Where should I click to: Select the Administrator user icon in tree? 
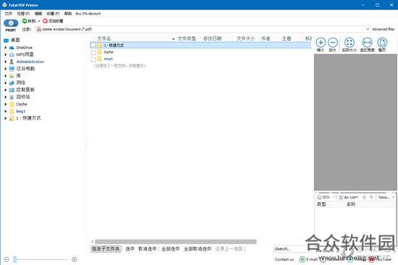[12, 62]
